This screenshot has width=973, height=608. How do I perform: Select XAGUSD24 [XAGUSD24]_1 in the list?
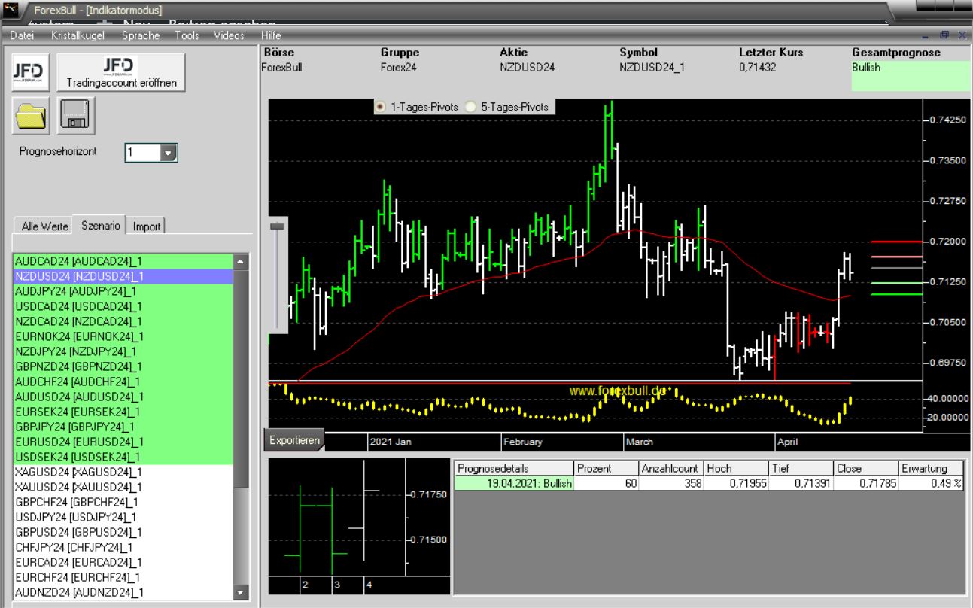click(123, 472)
